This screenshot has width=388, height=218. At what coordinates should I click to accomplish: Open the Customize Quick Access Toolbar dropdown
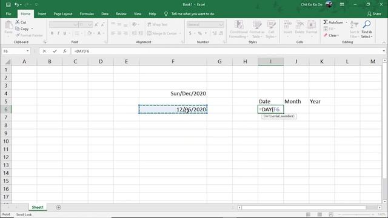pyautogui.click(x=36, y=4)
